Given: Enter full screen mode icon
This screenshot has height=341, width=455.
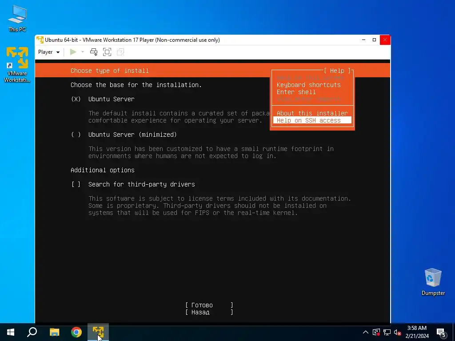Looking at the screenshot, I should point(107,52).
